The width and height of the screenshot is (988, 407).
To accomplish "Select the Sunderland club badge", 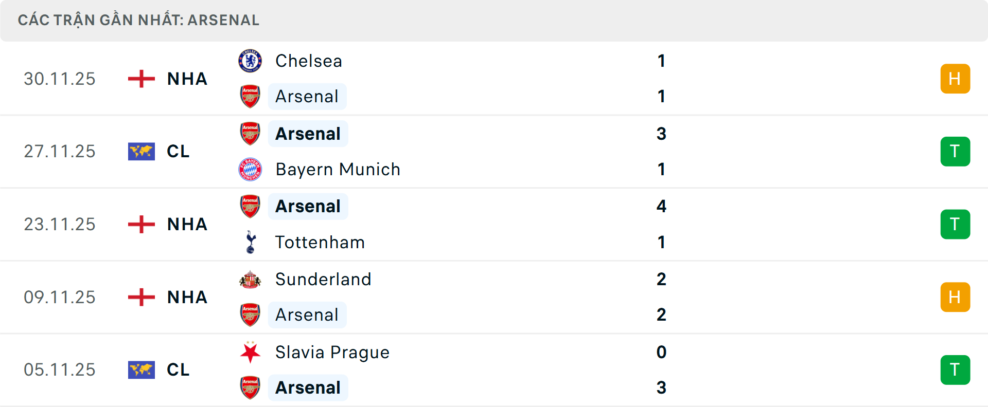I will 250,280.
